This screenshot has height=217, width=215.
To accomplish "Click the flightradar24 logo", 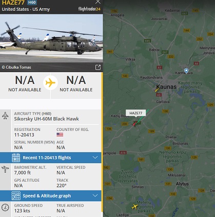I will 89,9.
